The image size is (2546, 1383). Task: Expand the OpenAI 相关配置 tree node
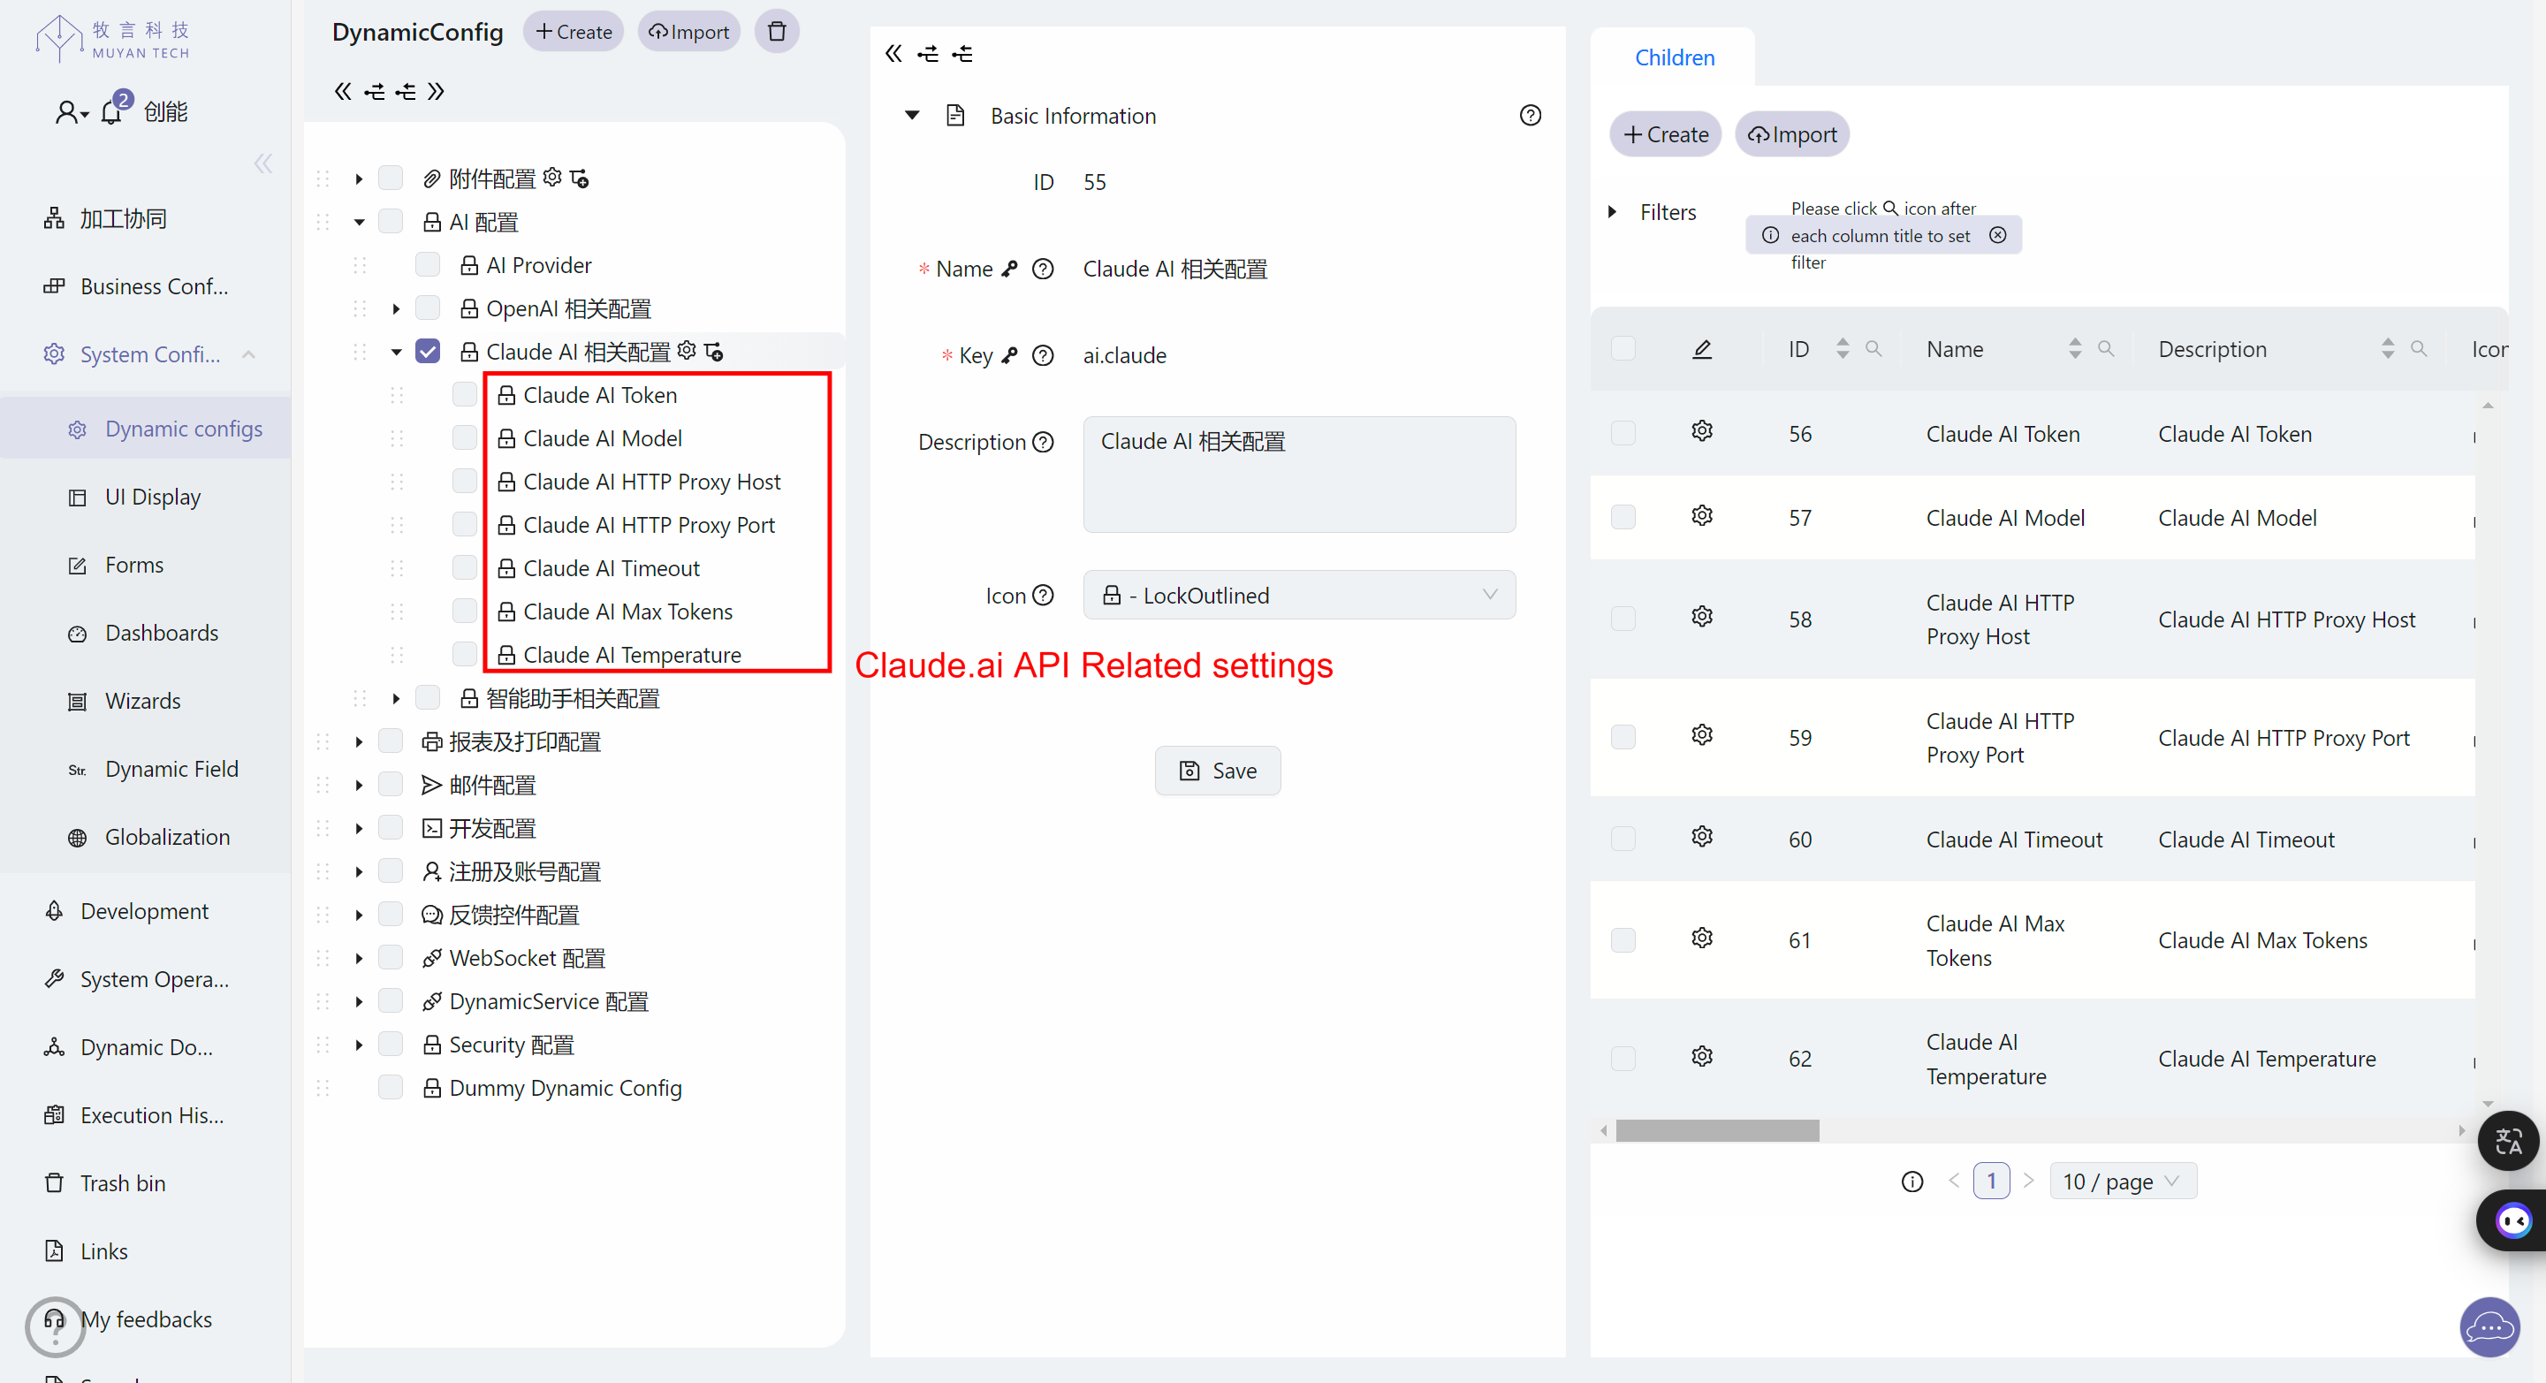(396, 308)
